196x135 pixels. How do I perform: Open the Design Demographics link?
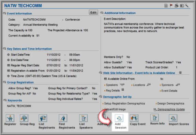coord(171,104)
